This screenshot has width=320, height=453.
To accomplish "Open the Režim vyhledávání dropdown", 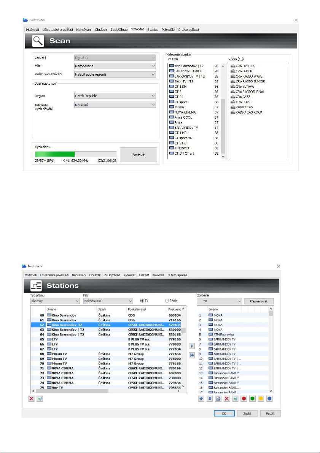I will pos(115,74).
